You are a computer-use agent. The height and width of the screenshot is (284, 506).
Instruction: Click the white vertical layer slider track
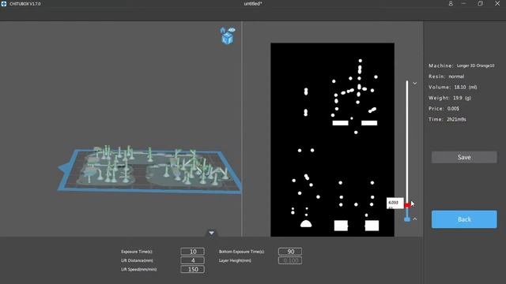tap(407, 142)
